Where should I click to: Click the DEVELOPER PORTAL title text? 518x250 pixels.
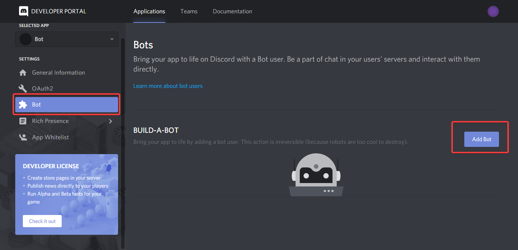point(59,11)
